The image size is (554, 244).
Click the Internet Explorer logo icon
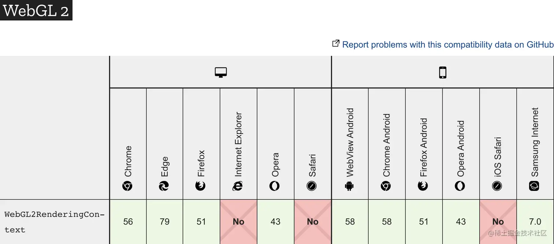(x=238, y=186)
